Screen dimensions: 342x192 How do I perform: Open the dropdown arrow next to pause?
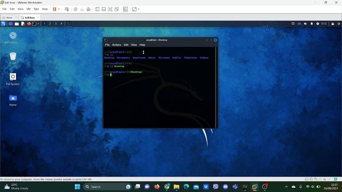[59, 9]
